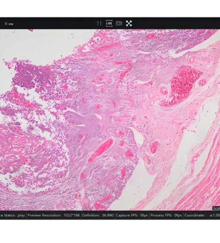Enter fullscreen with the expand arrows icon

click(x=129, y=23)
